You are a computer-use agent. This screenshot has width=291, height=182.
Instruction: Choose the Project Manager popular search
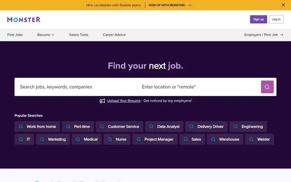155,139
